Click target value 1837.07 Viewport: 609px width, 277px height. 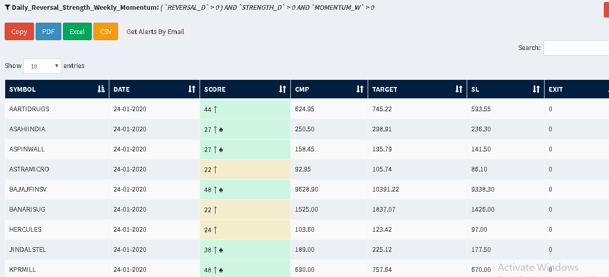[384, 210]
